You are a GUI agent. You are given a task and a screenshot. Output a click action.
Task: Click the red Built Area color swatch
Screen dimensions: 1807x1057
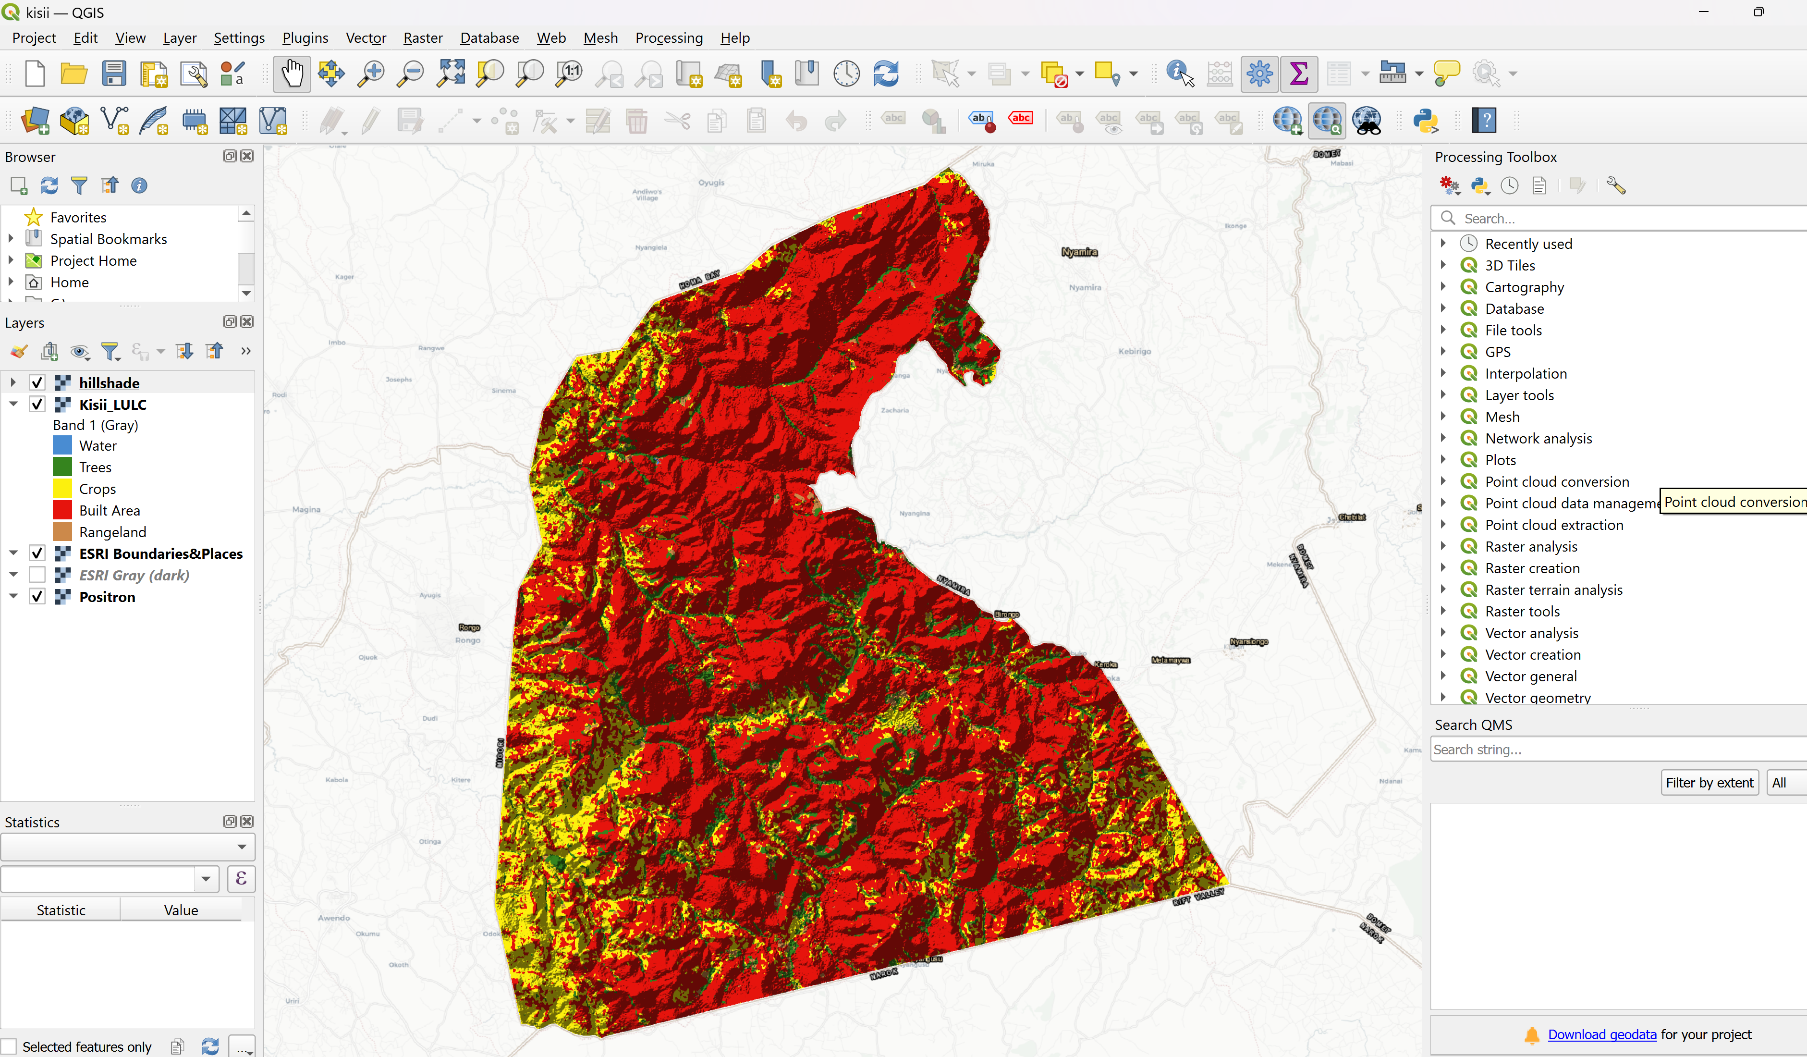[x=62, y=510]
